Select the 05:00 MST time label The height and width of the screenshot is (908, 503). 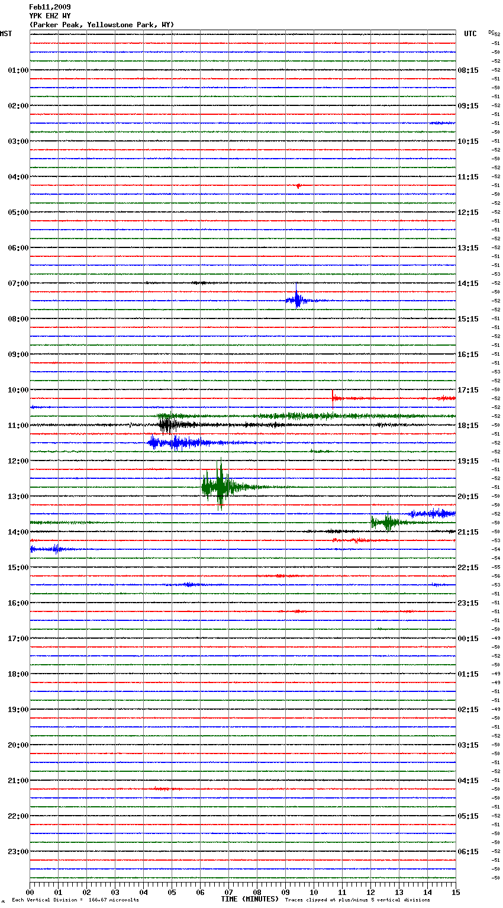pyautogui.click(x=18, y=212)
